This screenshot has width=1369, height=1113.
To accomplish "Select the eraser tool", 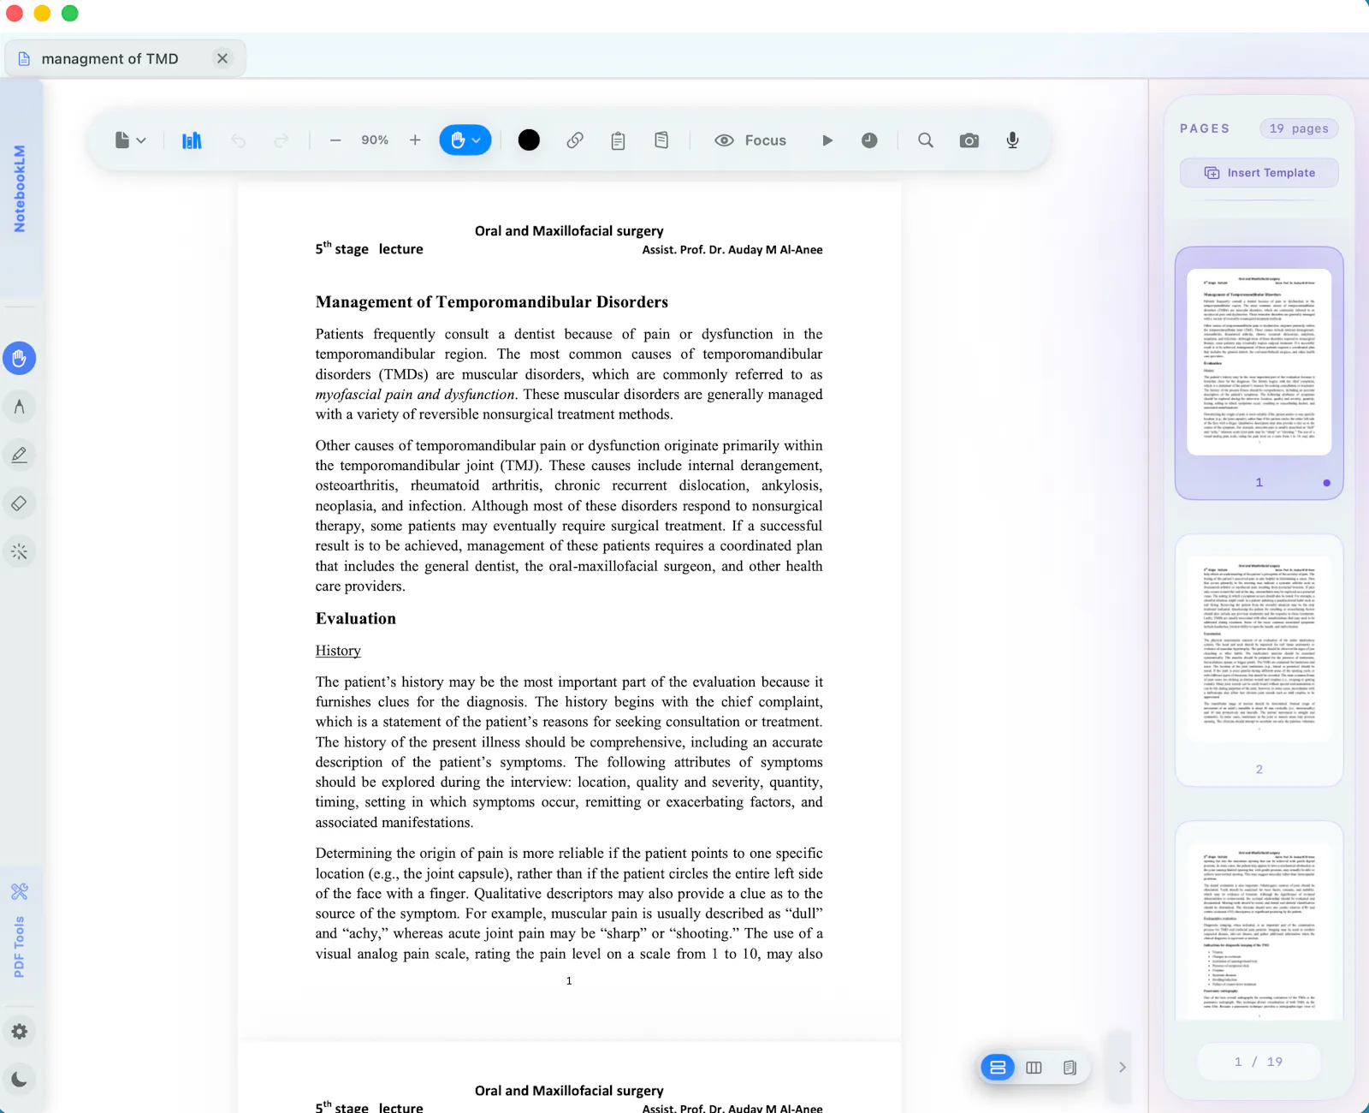I will tap(20, 503).
